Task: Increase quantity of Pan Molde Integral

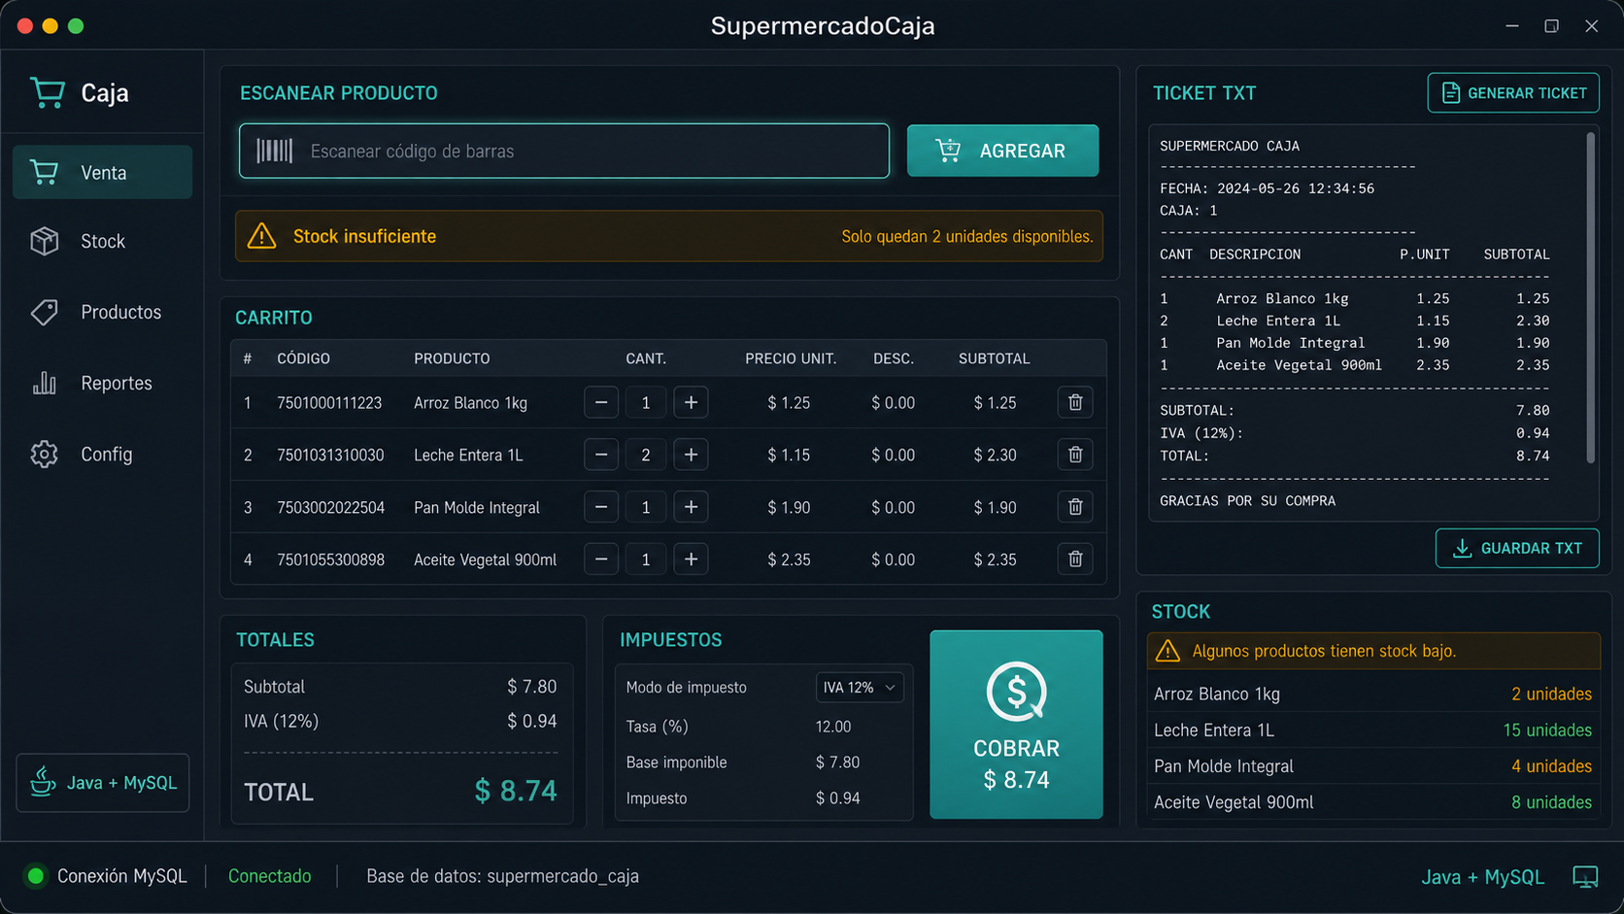Action: click(691, 507)
